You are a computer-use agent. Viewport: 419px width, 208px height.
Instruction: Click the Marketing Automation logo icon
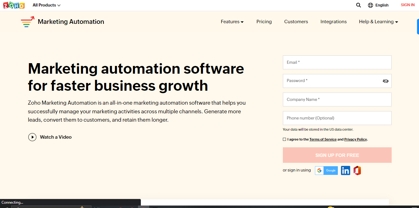27,21
